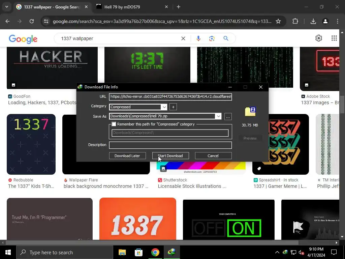Image resolution: width=345 pixels, height=259 pixels.
Task: Click Start Download in the dialog
Action: (170, 156)
